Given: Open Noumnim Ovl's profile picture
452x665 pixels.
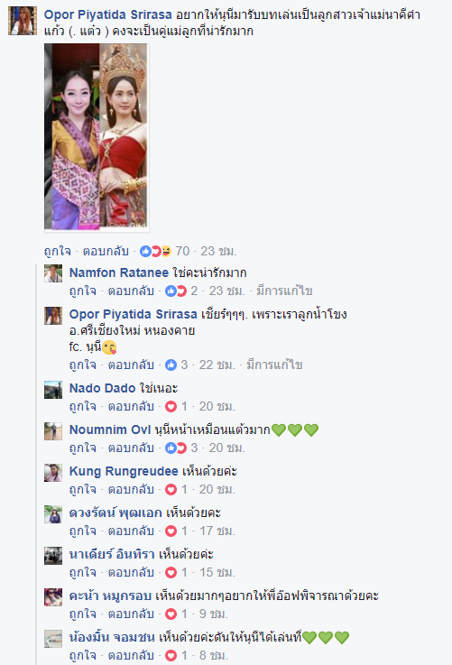Looking at the screenshot, I should (x=53, y=431).
